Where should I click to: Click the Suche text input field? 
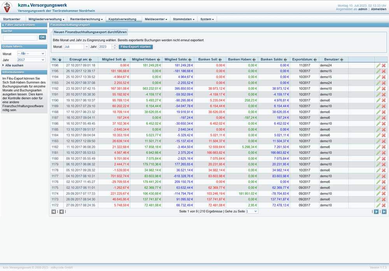[x=20, y=37]
